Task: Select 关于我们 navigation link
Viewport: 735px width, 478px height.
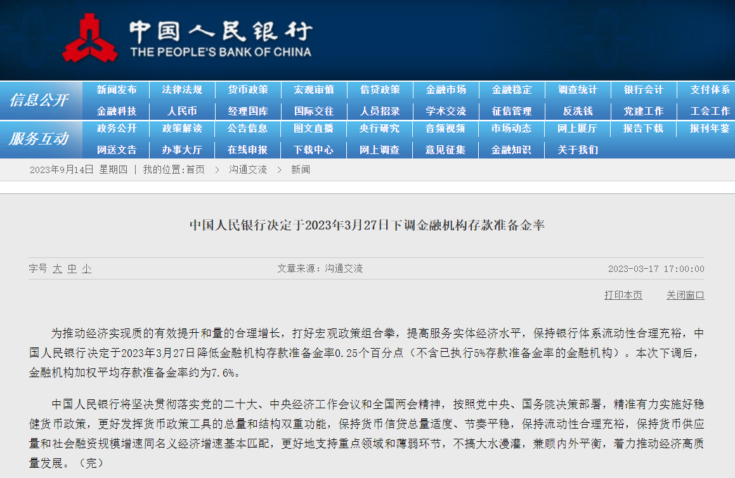Action: (578, 150)
